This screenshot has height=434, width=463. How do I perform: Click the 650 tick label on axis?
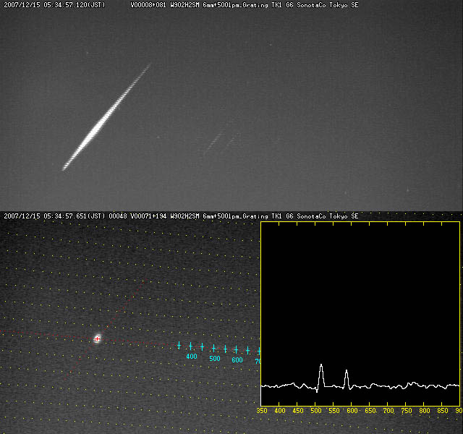coord(370,411)
